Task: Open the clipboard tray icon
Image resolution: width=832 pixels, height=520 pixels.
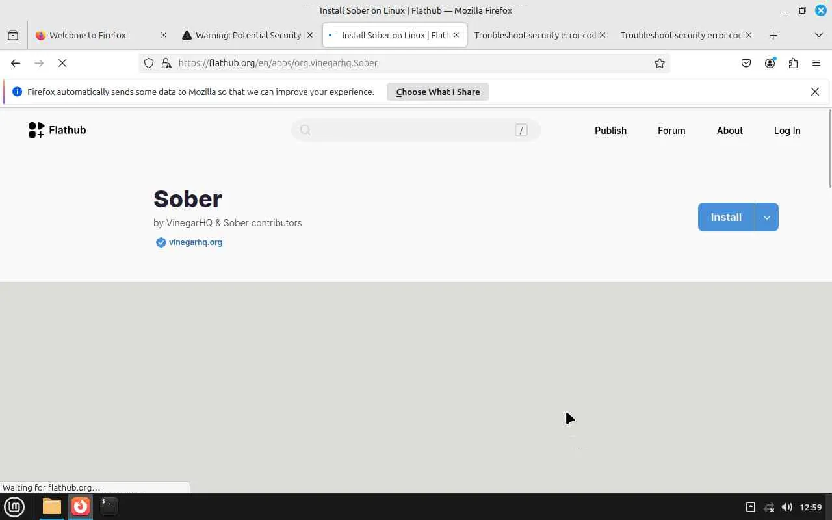Action: click(x=751, y=507)
